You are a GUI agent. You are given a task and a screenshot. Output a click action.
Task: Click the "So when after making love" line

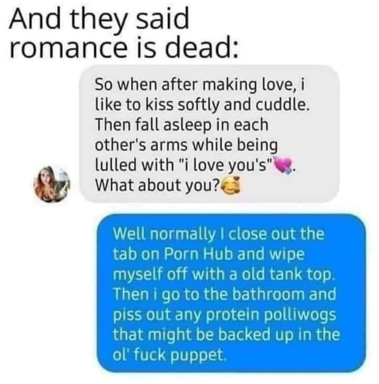(x=199, y=84)
